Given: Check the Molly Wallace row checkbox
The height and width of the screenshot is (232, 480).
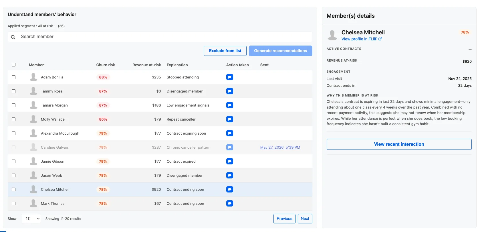Looking at the screenshot, I should tap(13, 119).
